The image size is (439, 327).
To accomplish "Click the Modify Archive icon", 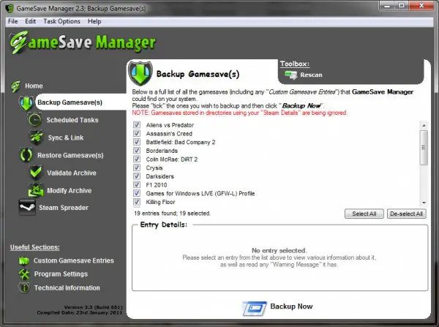I will pyautogui.click(x=36, y=190).
